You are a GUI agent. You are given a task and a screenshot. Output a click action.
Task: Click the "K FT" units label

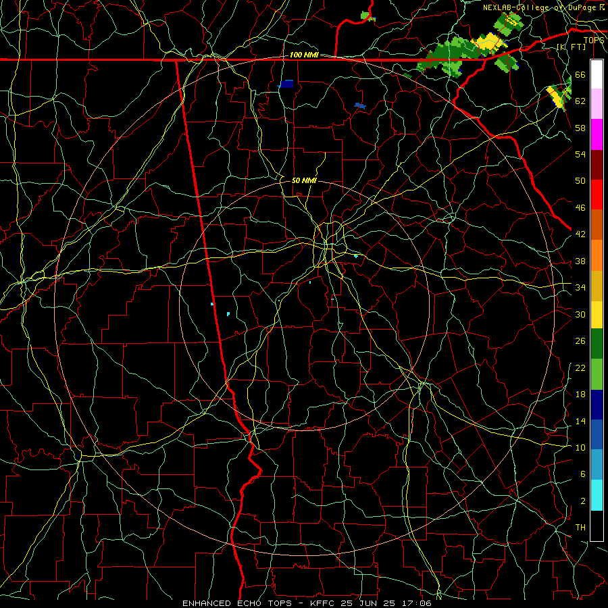tap(571, 47)
